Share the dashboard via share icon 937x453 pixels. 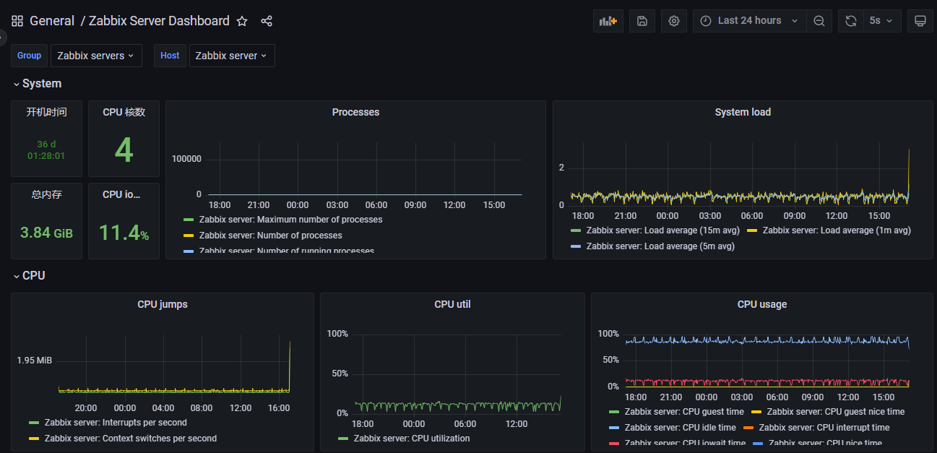(x=267, y=21)
